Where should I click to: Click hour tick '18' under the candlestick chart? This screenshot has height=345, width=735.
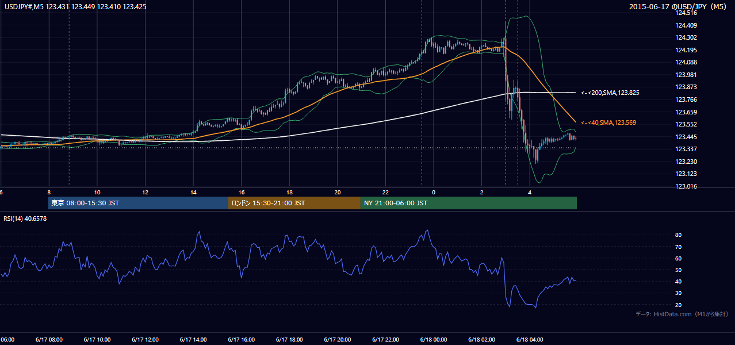[289, 192]
